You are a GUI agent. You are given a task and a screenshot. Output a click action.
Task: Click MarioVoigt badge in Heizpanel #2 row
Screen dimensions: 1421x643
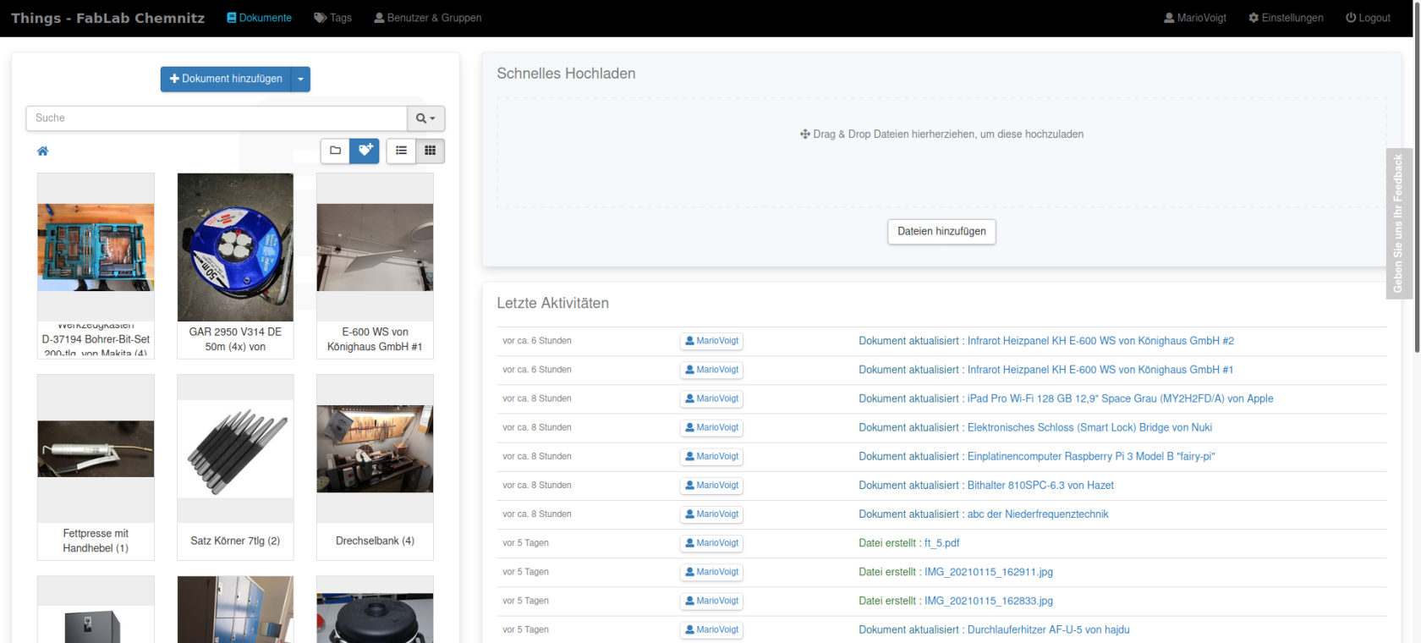tap(711, 341)
